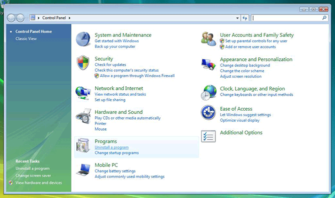Click the Mobile PC laptop icon
This screenshot has height=198, width=335.
tap(83, 170)
